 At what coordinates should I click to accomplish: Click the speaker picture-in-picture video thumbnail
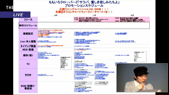point(142,78)
